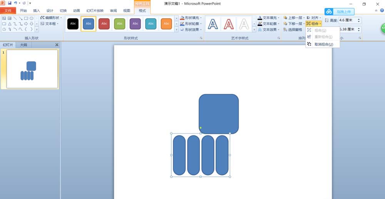Click the Save icon in quick access toolbar
This screenshot has height=199, width=385.
10,3
